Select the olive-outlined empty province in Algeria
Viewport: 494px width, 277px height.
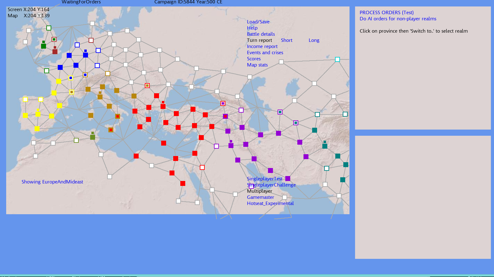point(76,140)
